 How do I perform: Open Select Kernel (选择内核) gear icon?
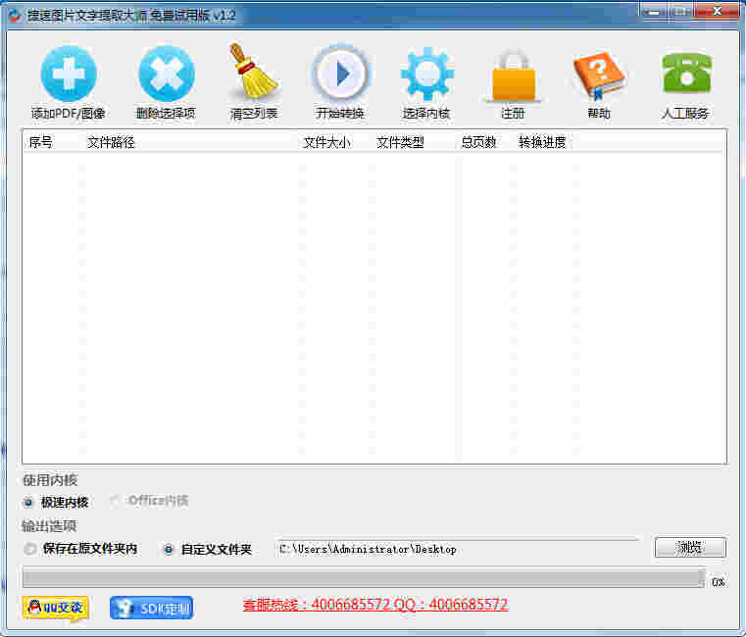click(x=426, y=74)
